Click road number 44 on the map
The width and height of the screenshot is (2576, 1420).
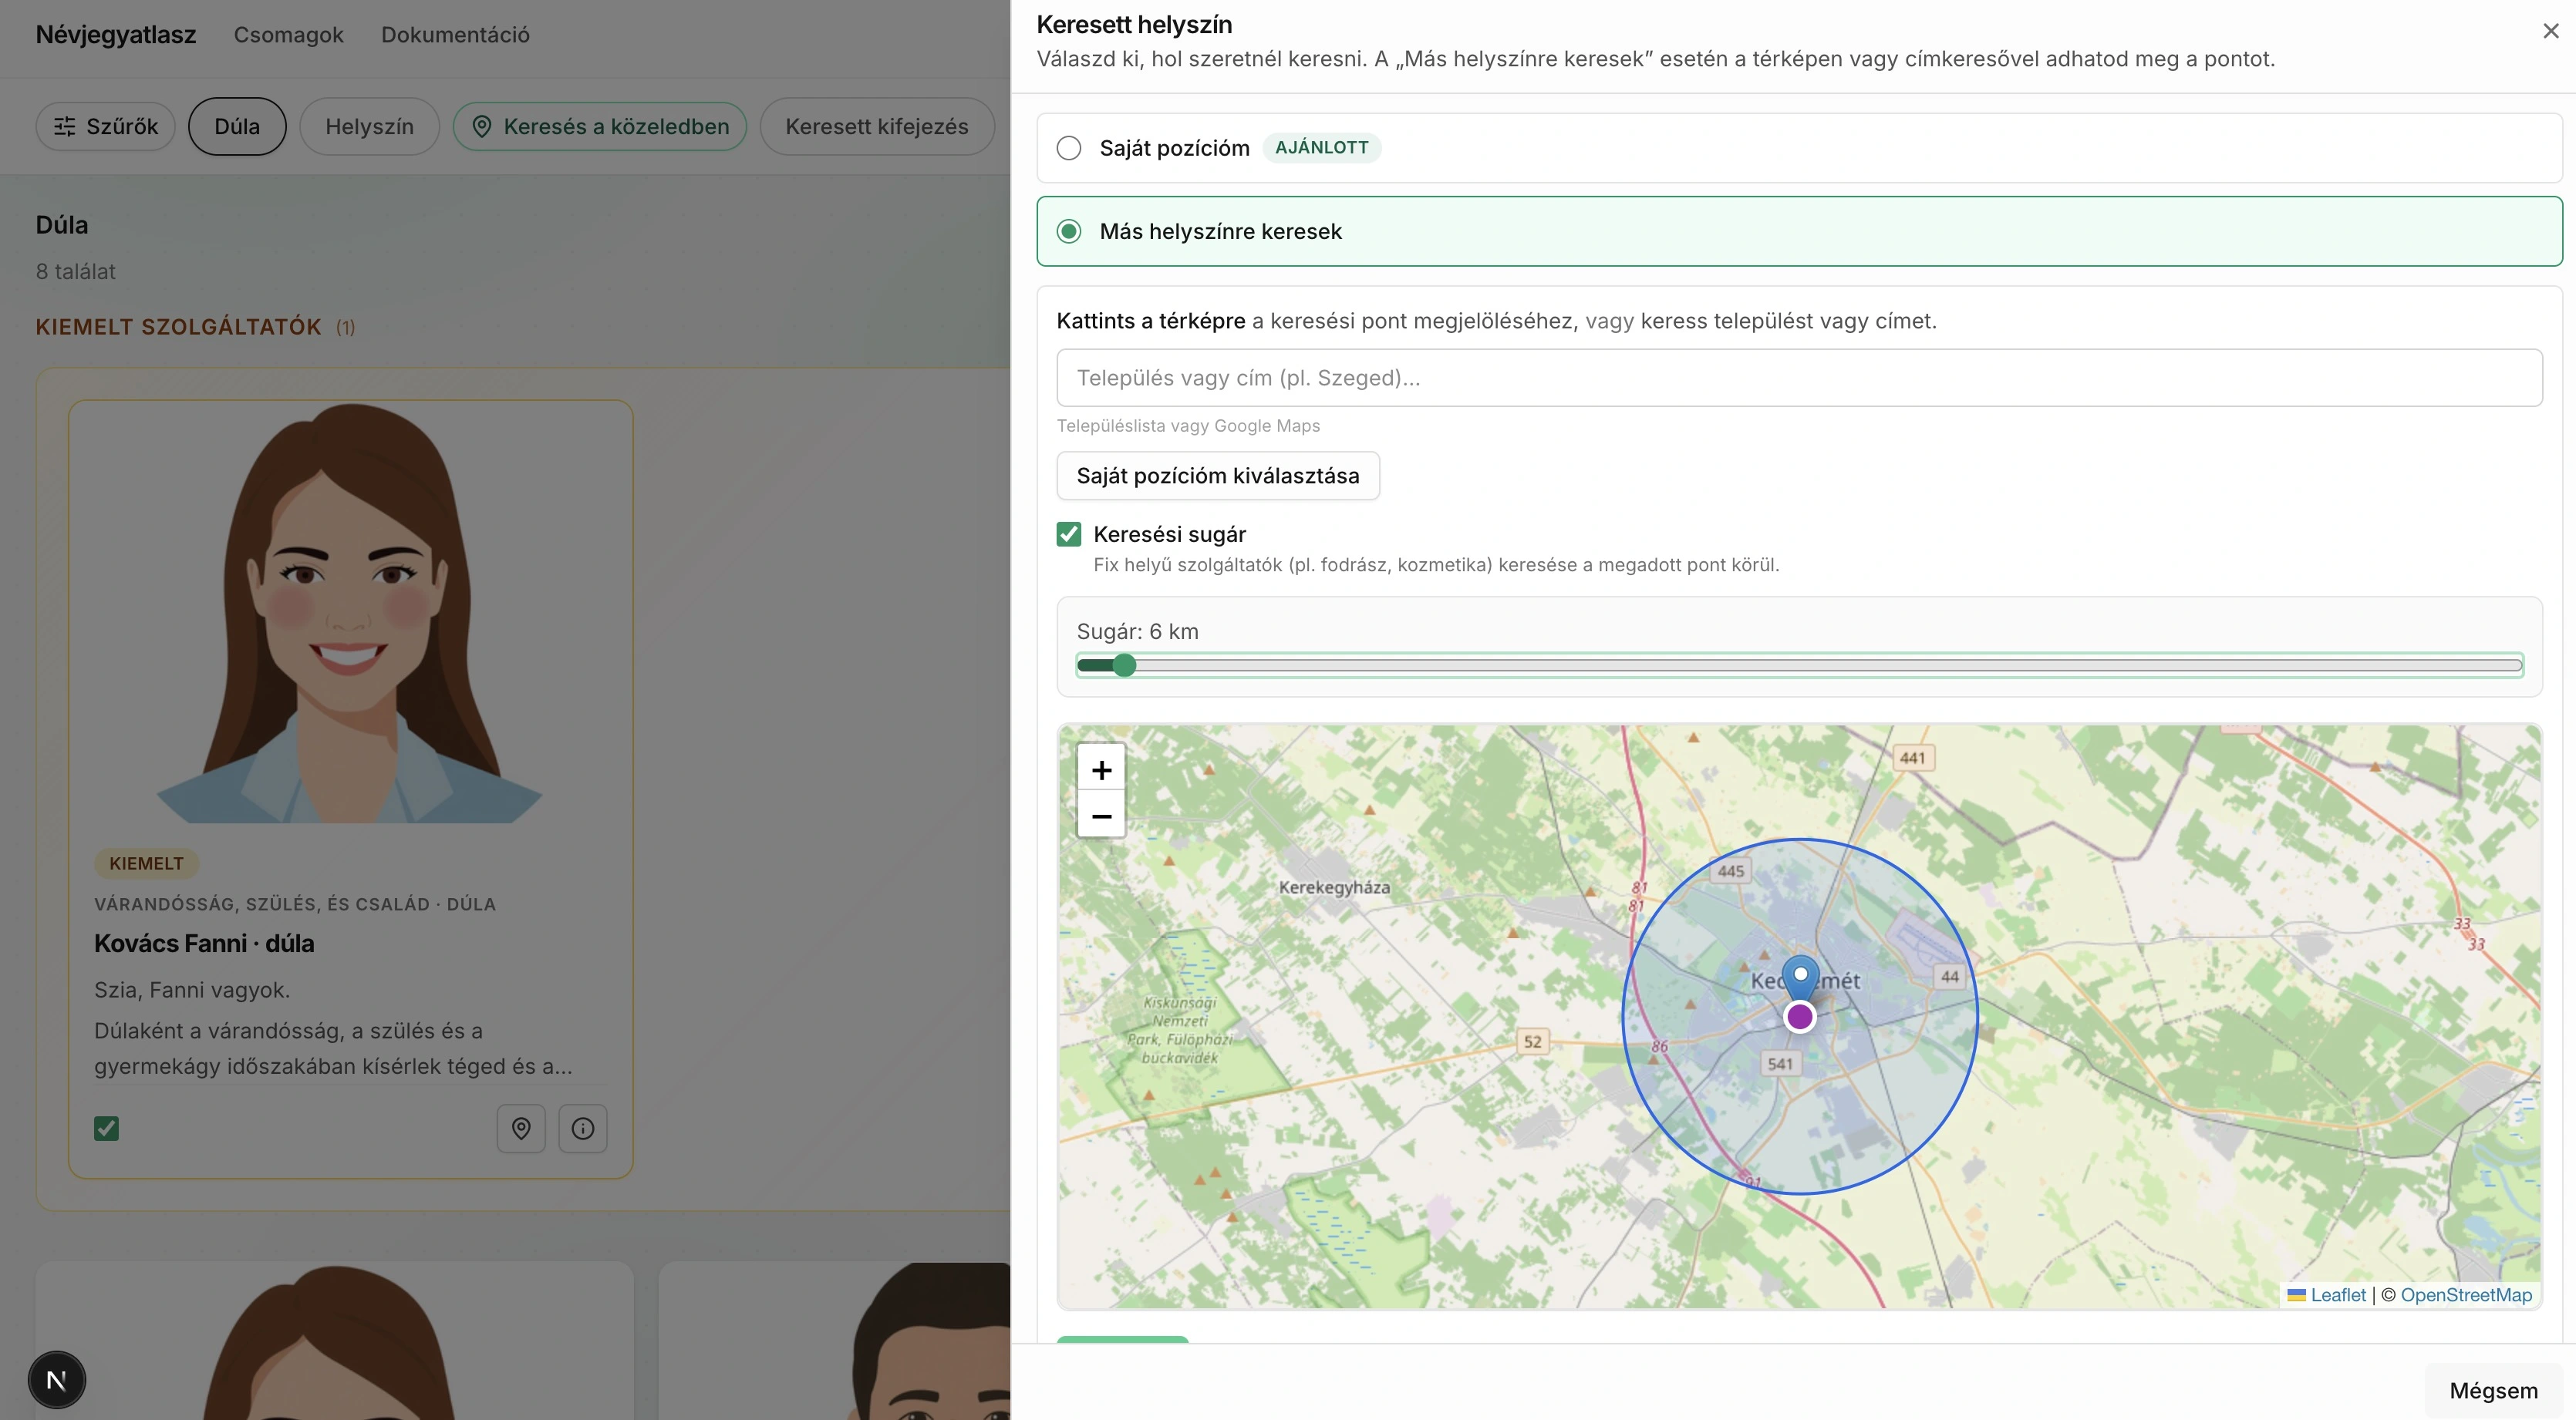1950,978
